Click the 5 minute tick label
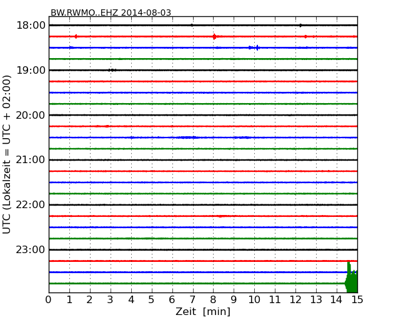 [152, 300]
